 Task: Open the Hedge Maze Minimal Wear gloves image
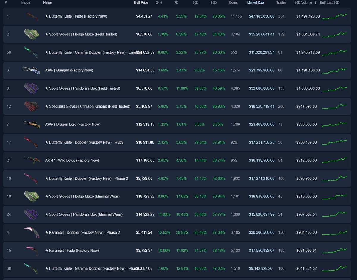[x=31, y=196]
